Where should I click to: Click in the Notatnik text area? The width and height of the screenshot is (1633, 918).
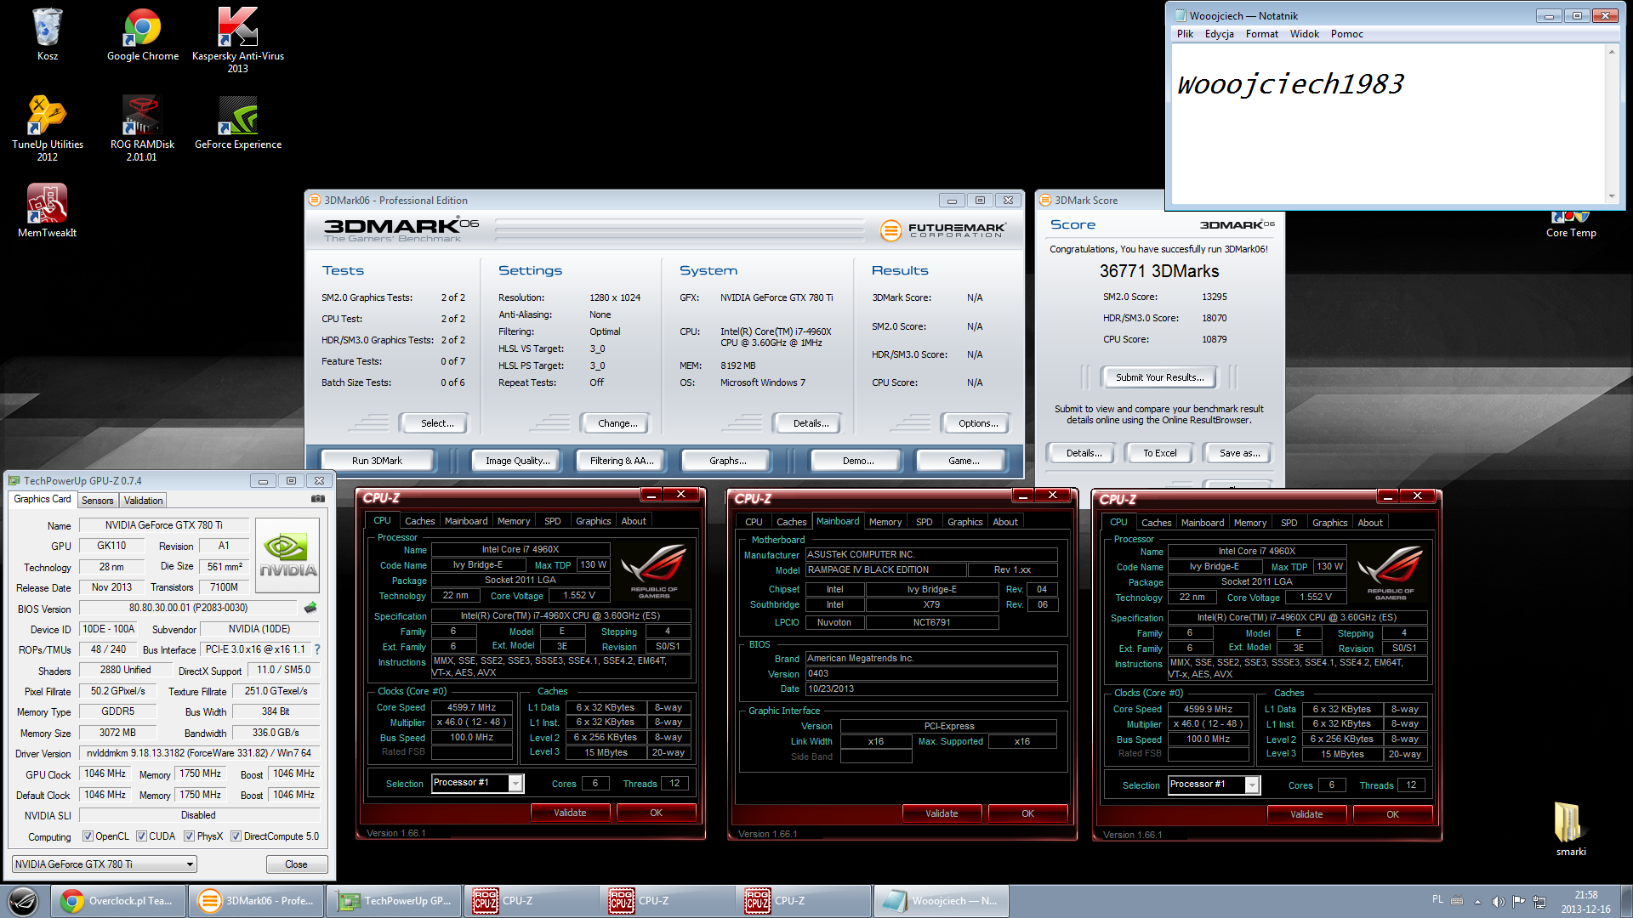click(1388, 124)
